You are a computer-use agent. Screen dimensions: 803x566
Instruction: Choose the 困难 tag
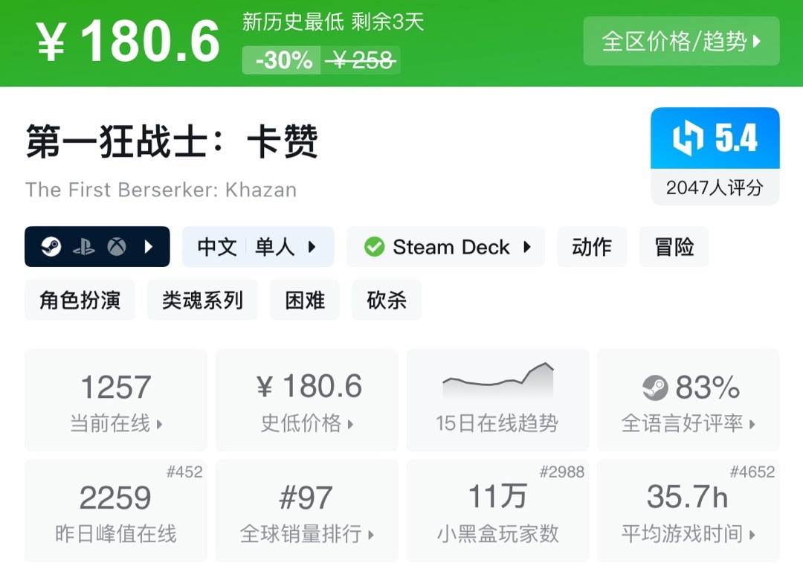tap(305, 300)
